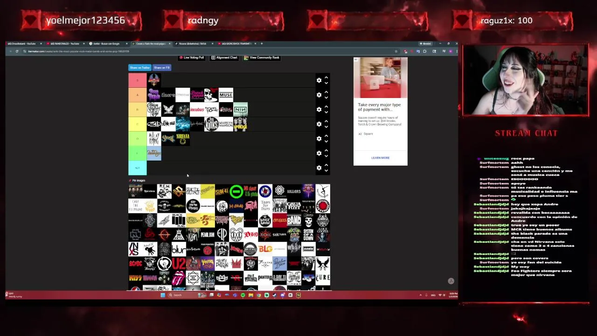Select the cyan N/A tier label

[137, 168]
